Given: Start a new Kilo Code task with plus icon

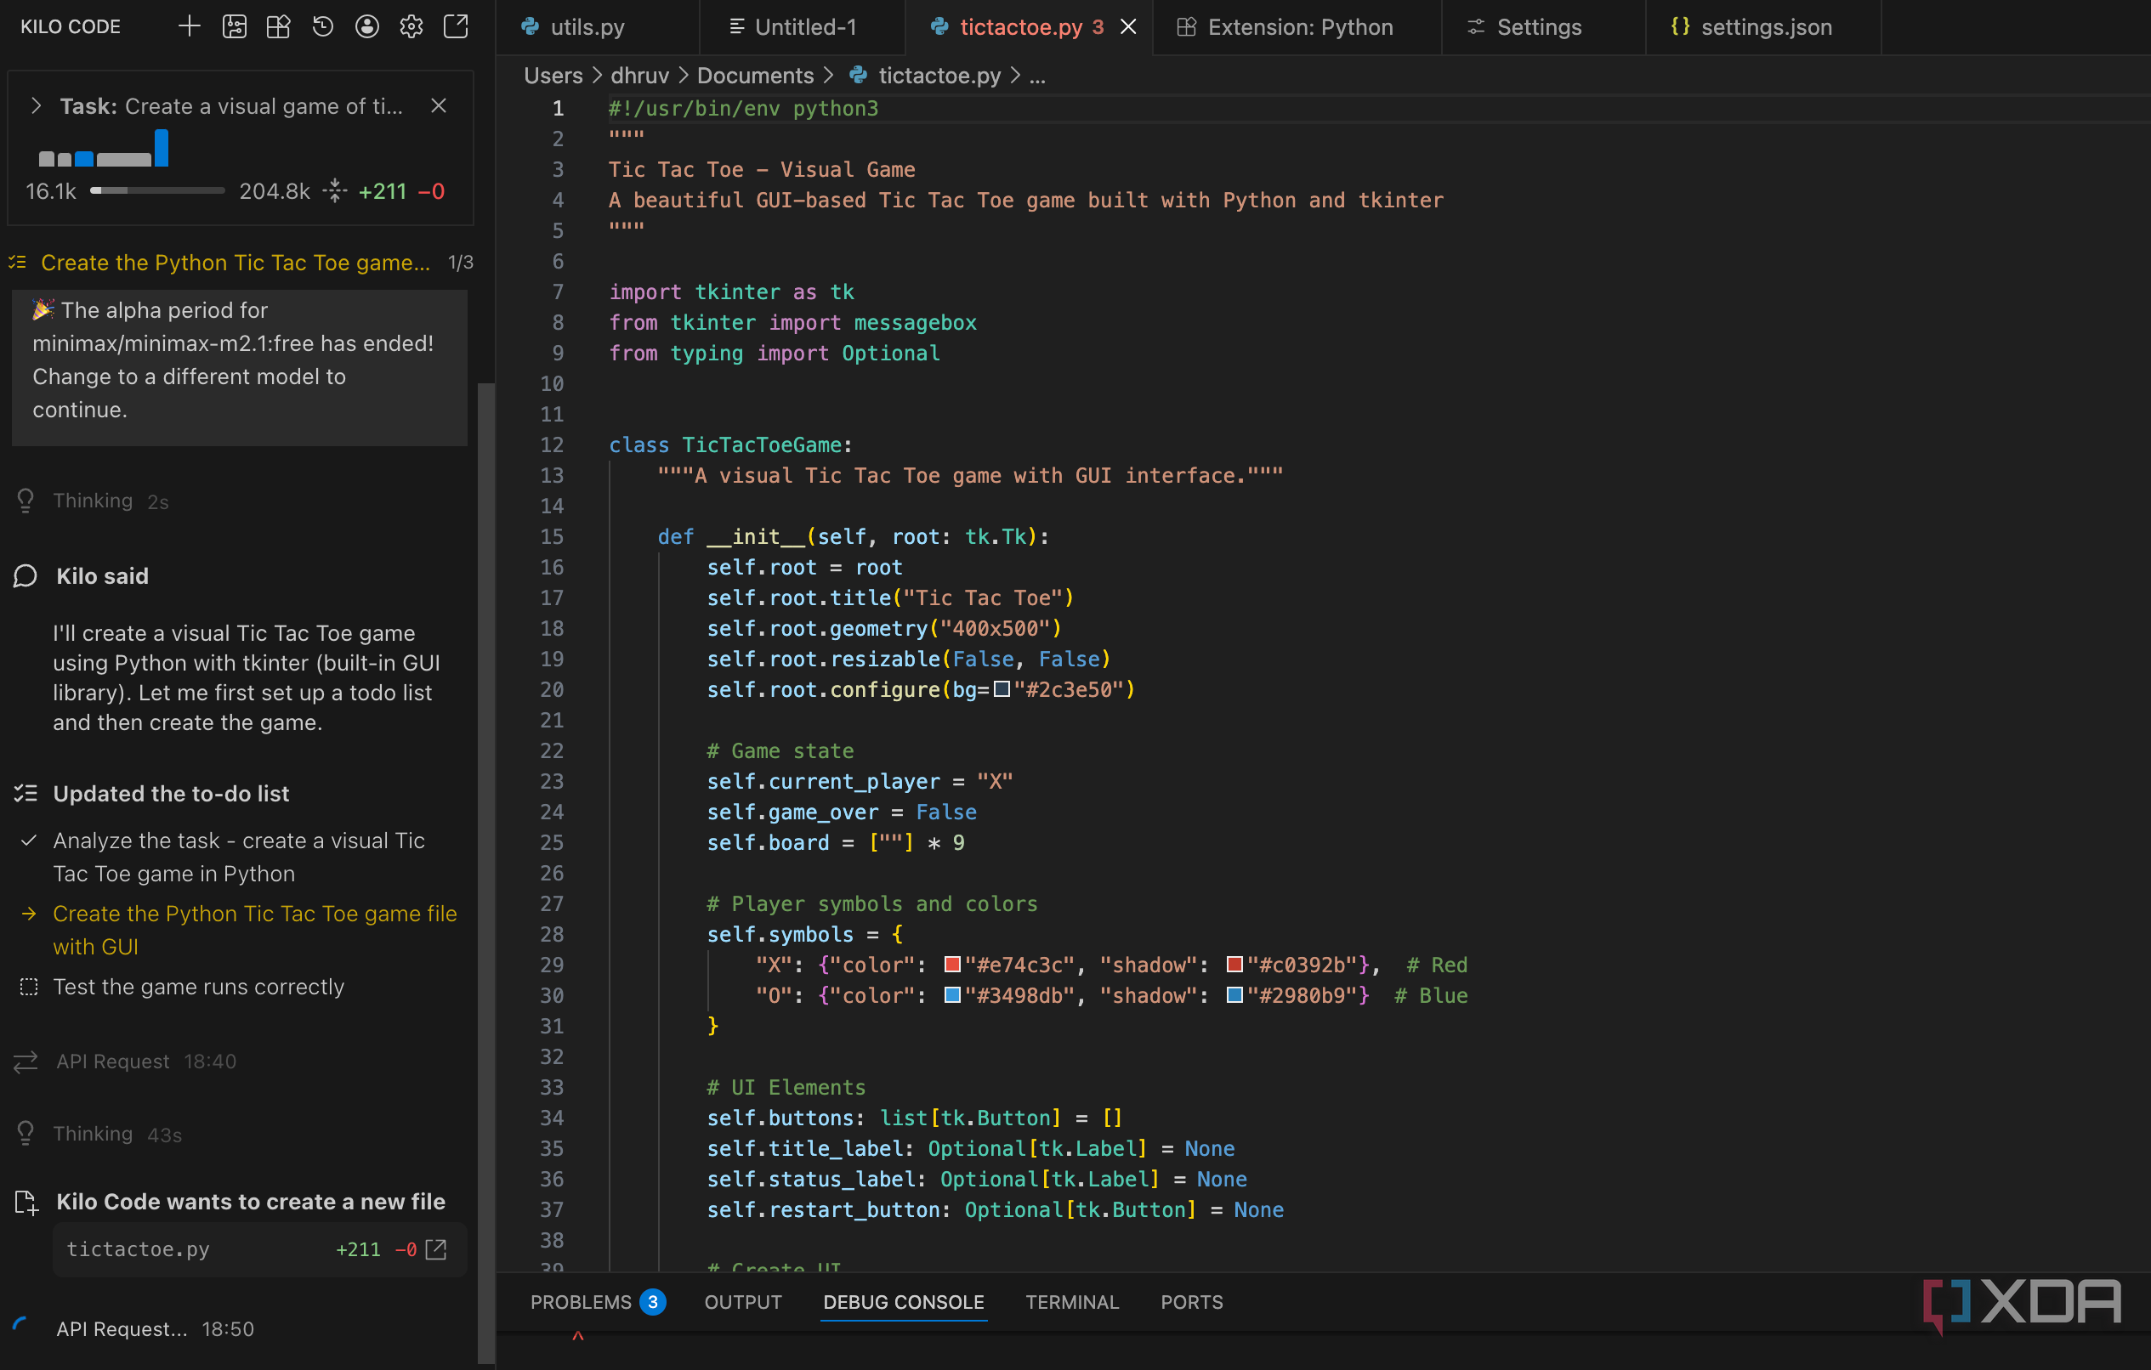Looking at the screenshot, I should point(190,27).
